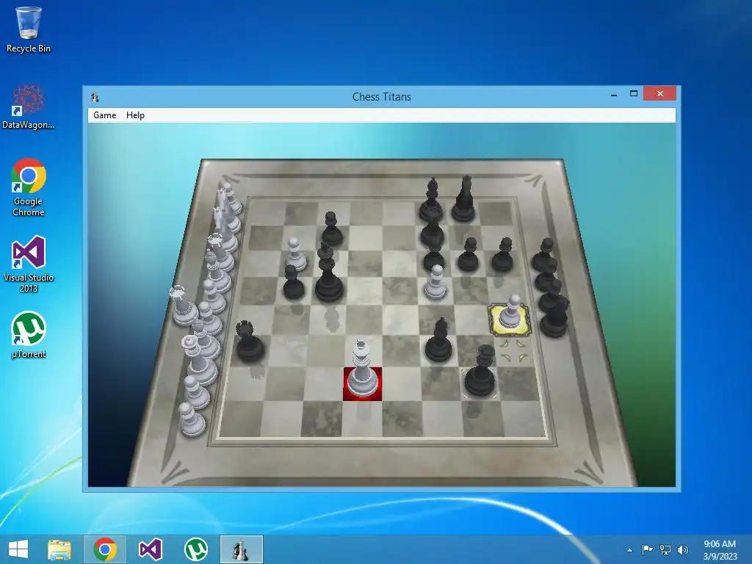
Task: Maximize the Chess Titans window
Action: point(634,93)
